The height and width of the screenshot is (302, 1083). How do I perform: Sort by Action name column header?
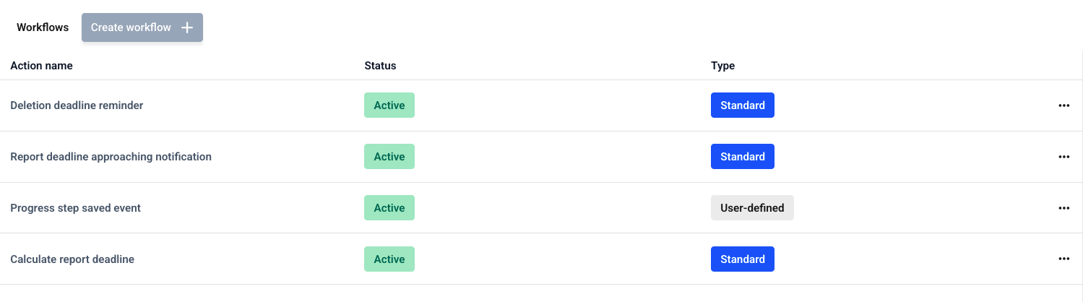41,66
